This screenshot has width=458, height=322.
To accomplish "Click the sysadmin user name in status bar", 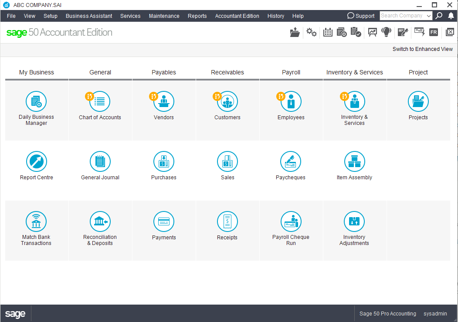I will (x=435, y=314).
